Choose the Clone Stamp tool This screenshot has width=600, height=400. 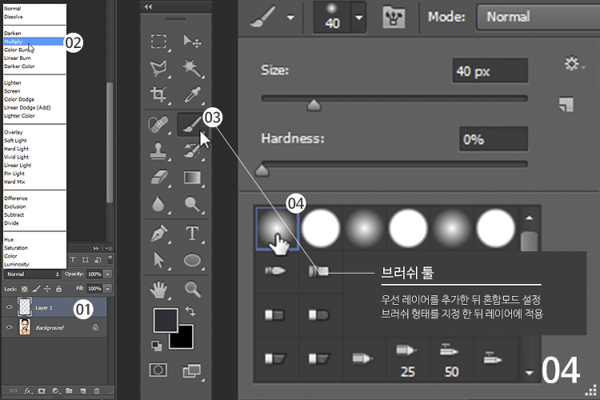[158, 151]
